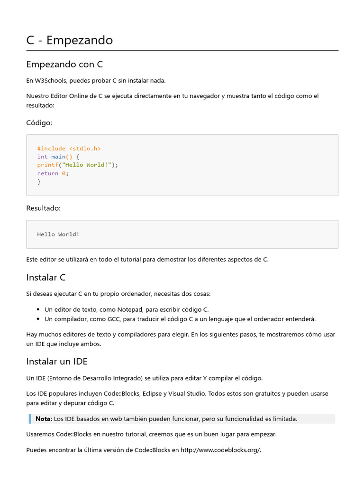Click the closing brace in code block
This screenshot has width=364, height=486.
39,181
